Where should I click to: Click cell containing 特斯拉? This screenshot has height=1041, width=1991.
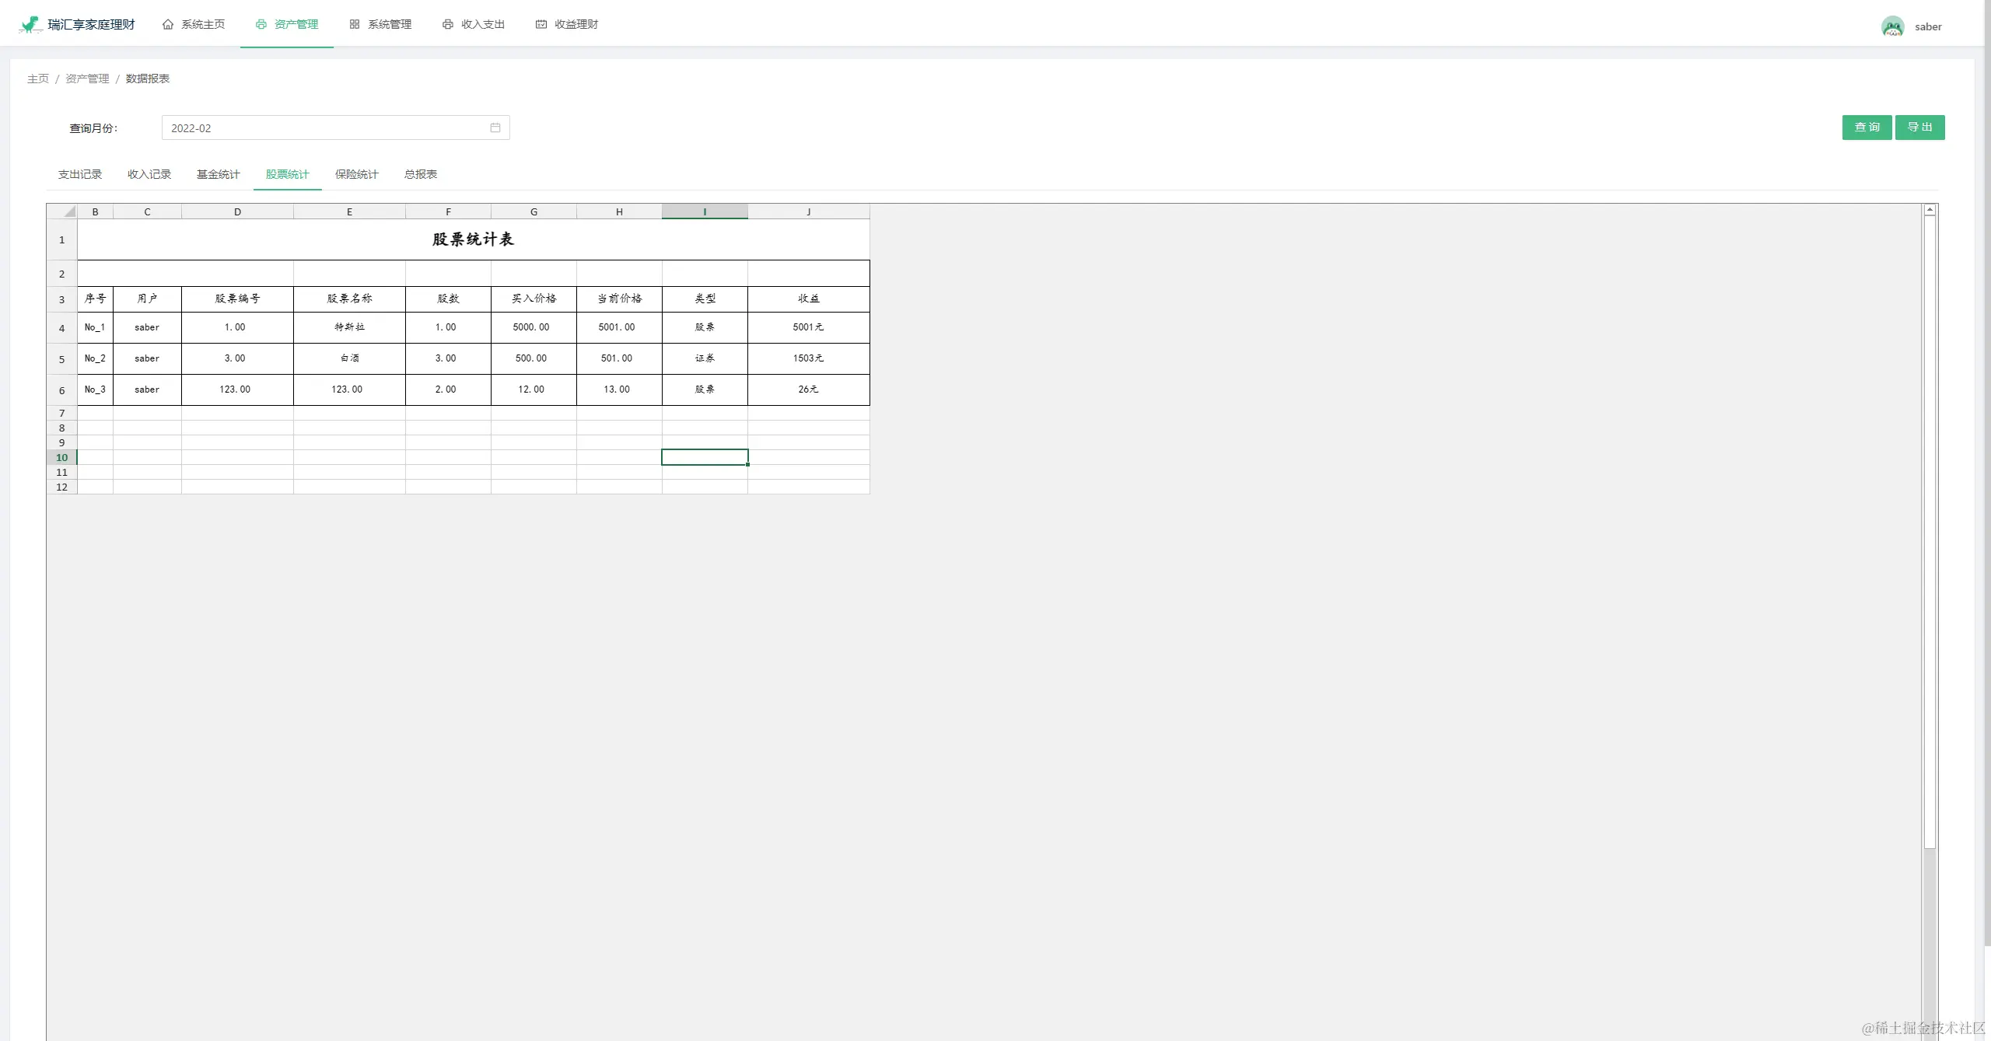pyautogui.click(x=349, y=327)
